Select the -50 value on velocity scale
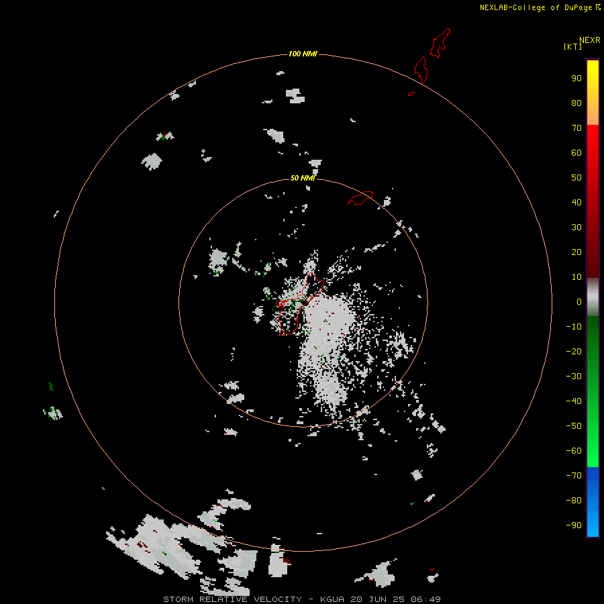This screenshot has width=604, height=604. pyautogui.click(x=574, y=426)
